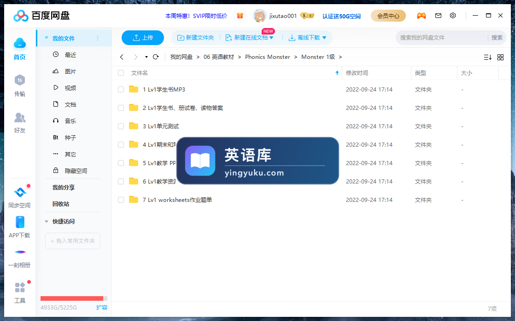The width and height of the screenshot is (515, 321).
Task: Click the folder icon of 1 Lv1学生书MP3
Action: point(133,89)
